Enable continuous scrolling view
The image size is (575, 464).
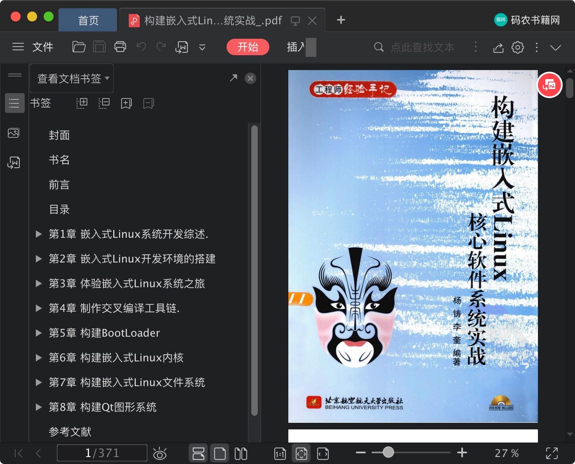pos(199,453)
